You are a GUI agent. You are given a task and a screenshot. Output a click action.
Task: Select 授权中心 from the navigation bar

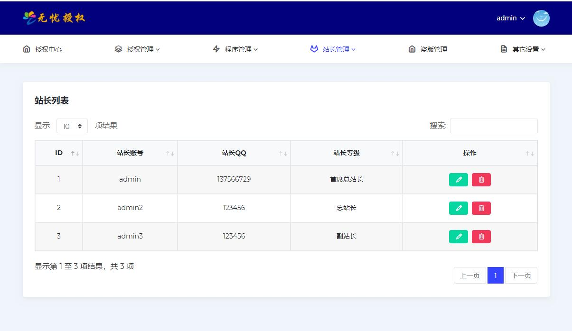[43, 49]
